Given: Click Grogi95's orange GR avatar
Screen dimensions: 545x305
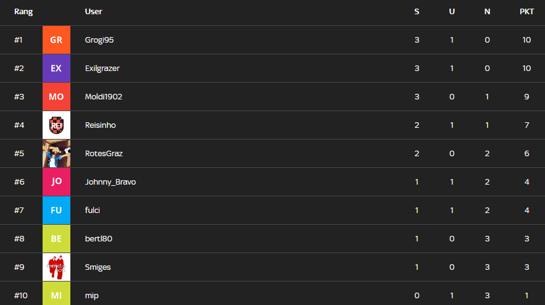Looking at the screenshot, I should tap(56, 40).
